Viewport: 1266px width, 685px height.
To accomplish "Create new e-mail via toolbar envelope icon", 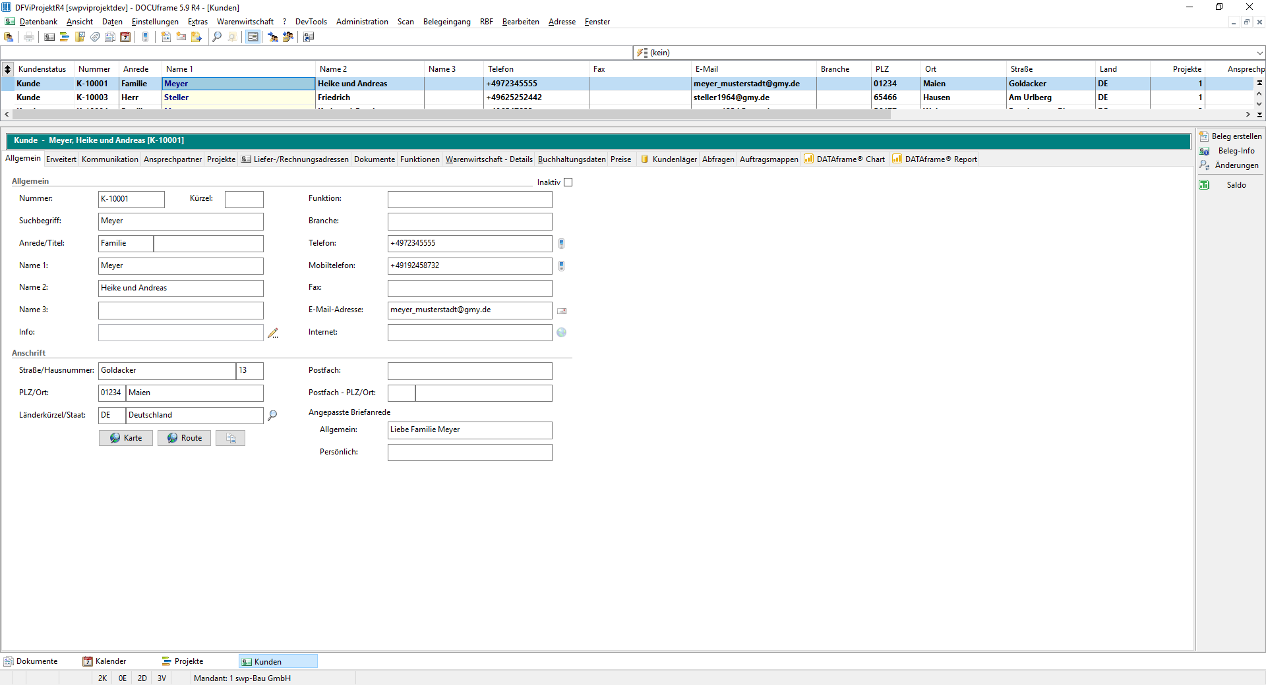I will [181, 37].
